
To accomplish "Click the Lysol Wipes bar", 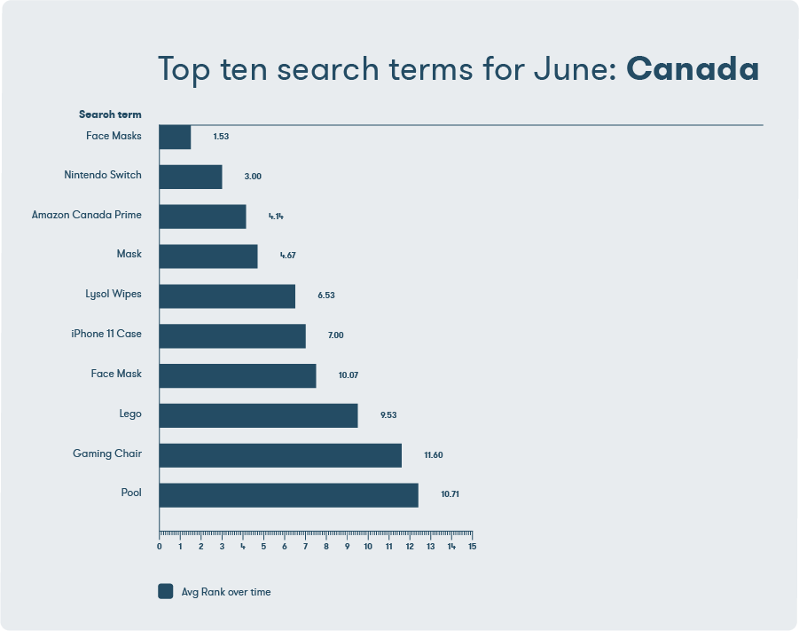I will coord(227,296).
